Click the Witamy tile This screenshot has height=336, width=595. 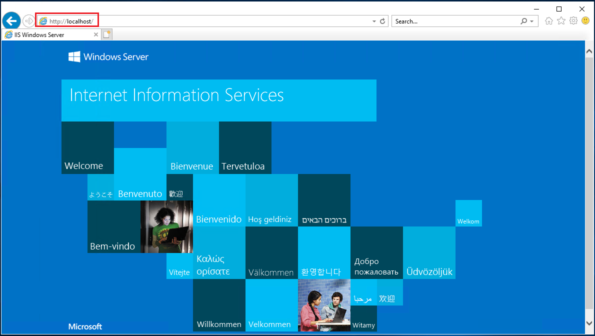(363, 318)
